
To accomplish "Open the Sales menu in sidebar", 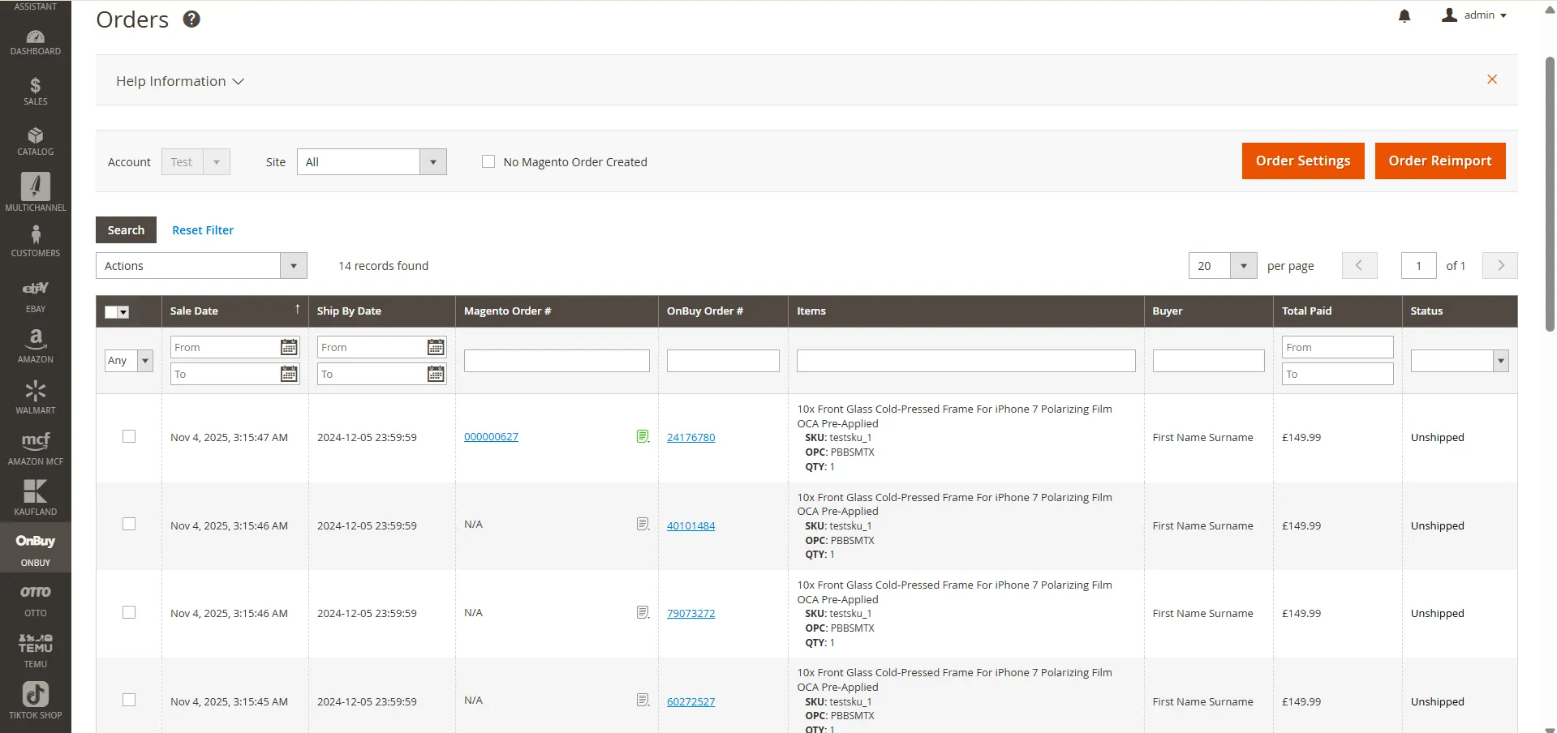I will coord(36,91).
